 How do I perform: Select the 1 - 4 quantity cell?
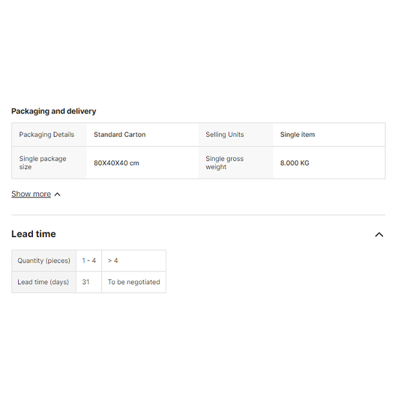pyautogui.click(x=89, y=261)
